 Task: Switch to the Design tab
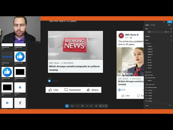[147, 25]
